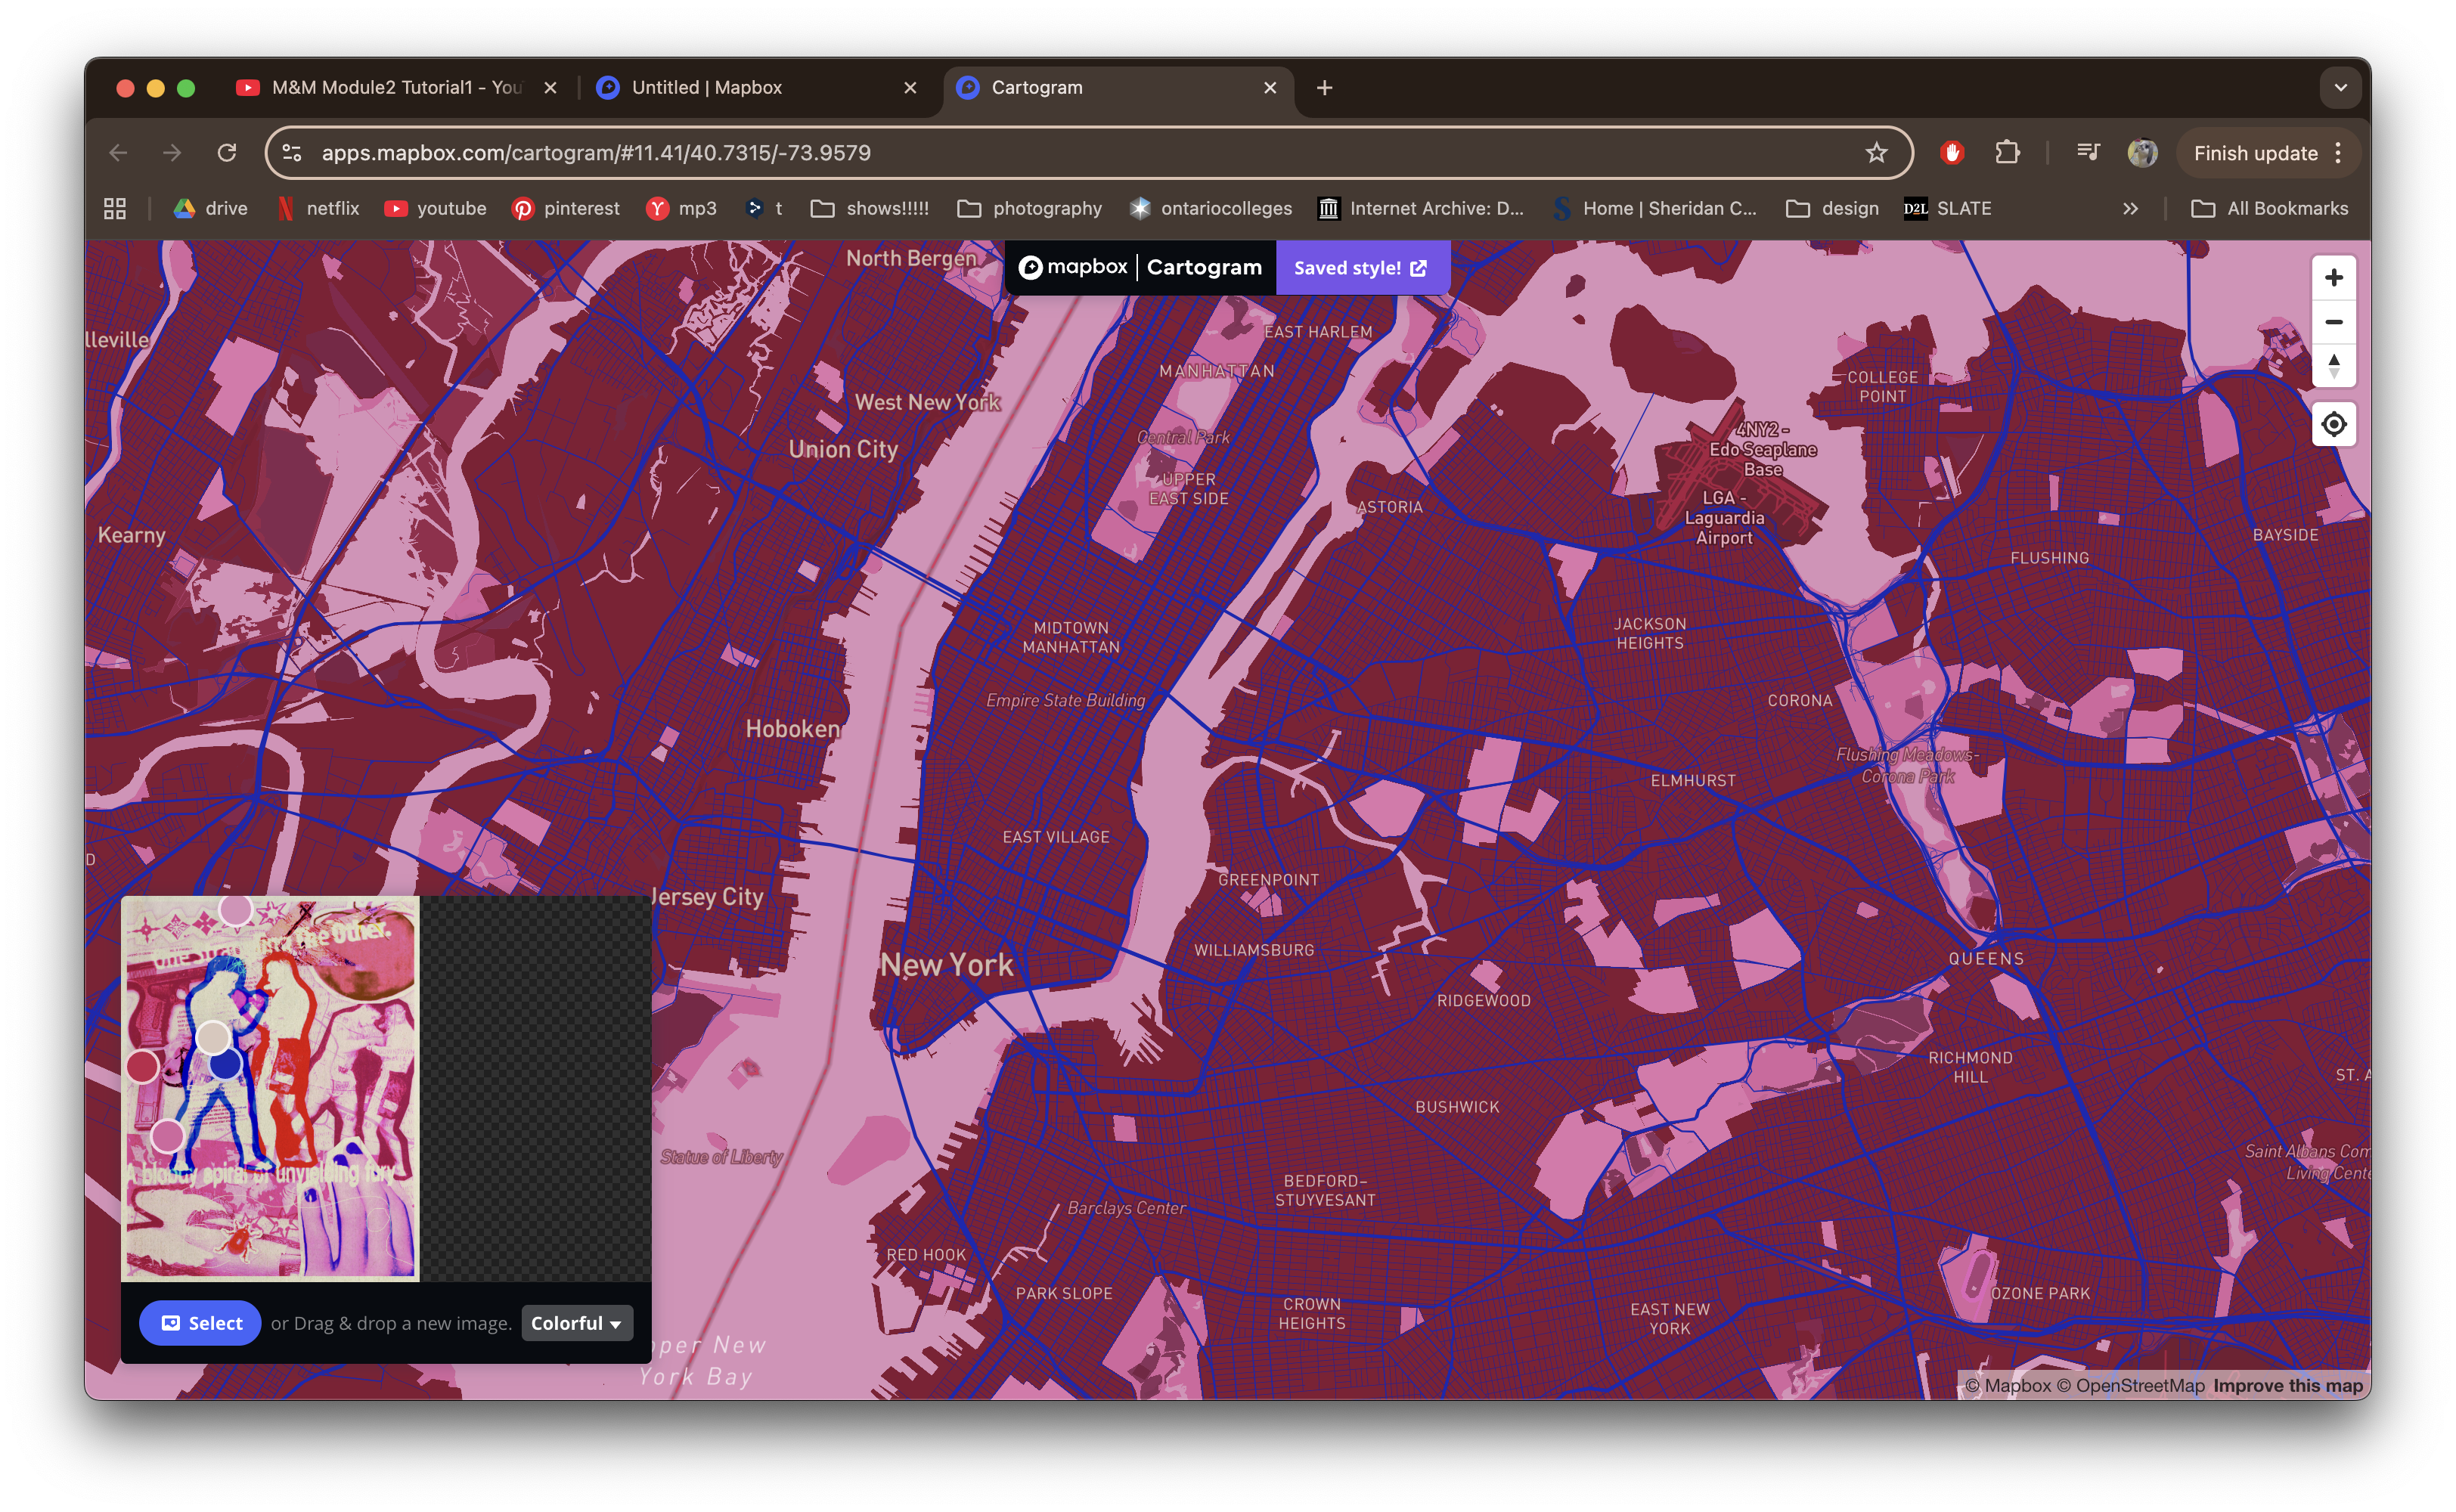Switch to the M&M Module2 Tutorial1 YouTube tab
2456x1512 pixels.
(x=396, y=87)
